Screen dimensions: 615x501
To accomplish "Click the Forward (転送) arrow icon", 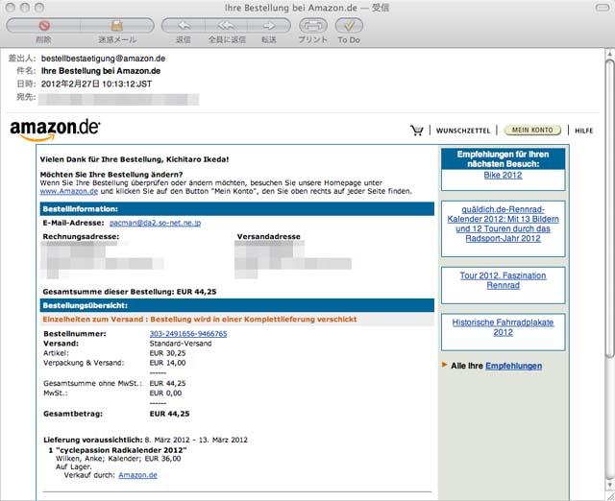I will [x=269, y=26].
